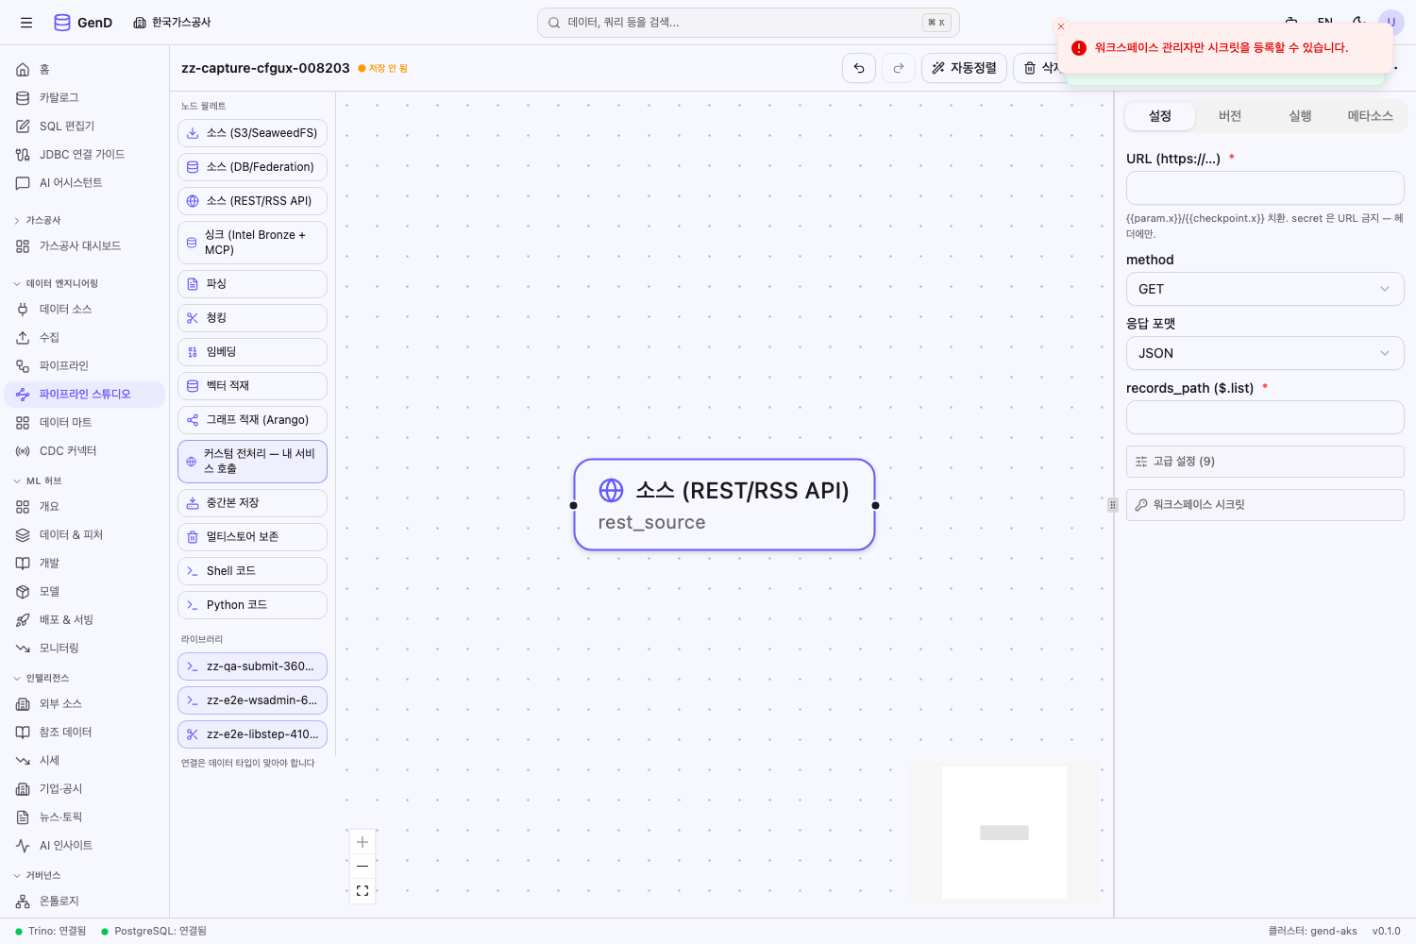The height and width of the screenshot is (944, 1416).
Task: Open CDC 커넥터 in the sidebar
Action: click(85, 451)
